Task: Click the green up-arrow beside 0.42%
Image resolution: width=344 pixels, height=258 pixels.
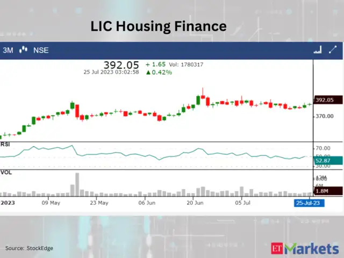Action: (x=148, y=72)
